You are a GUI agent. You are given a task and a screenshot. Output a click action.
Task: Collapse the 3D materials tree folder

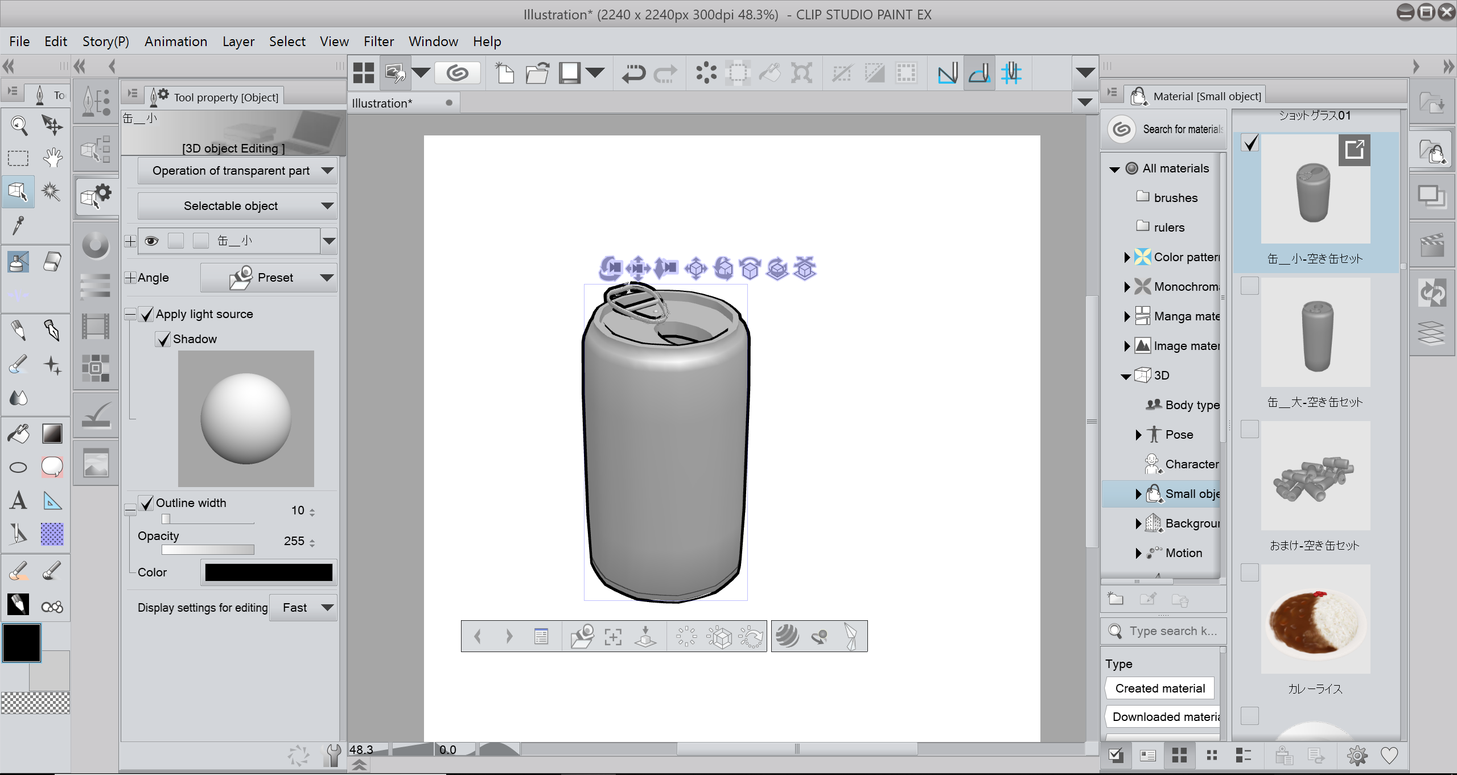(x=1125, y=376)
